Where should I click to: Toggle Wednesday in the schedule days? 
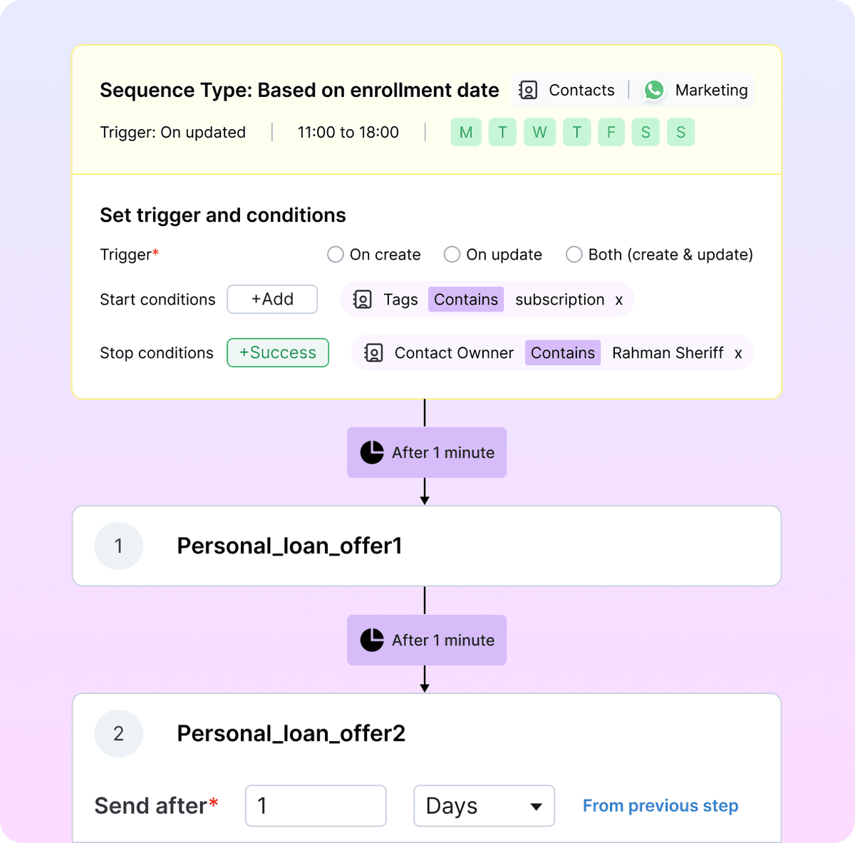pos(539,133)
